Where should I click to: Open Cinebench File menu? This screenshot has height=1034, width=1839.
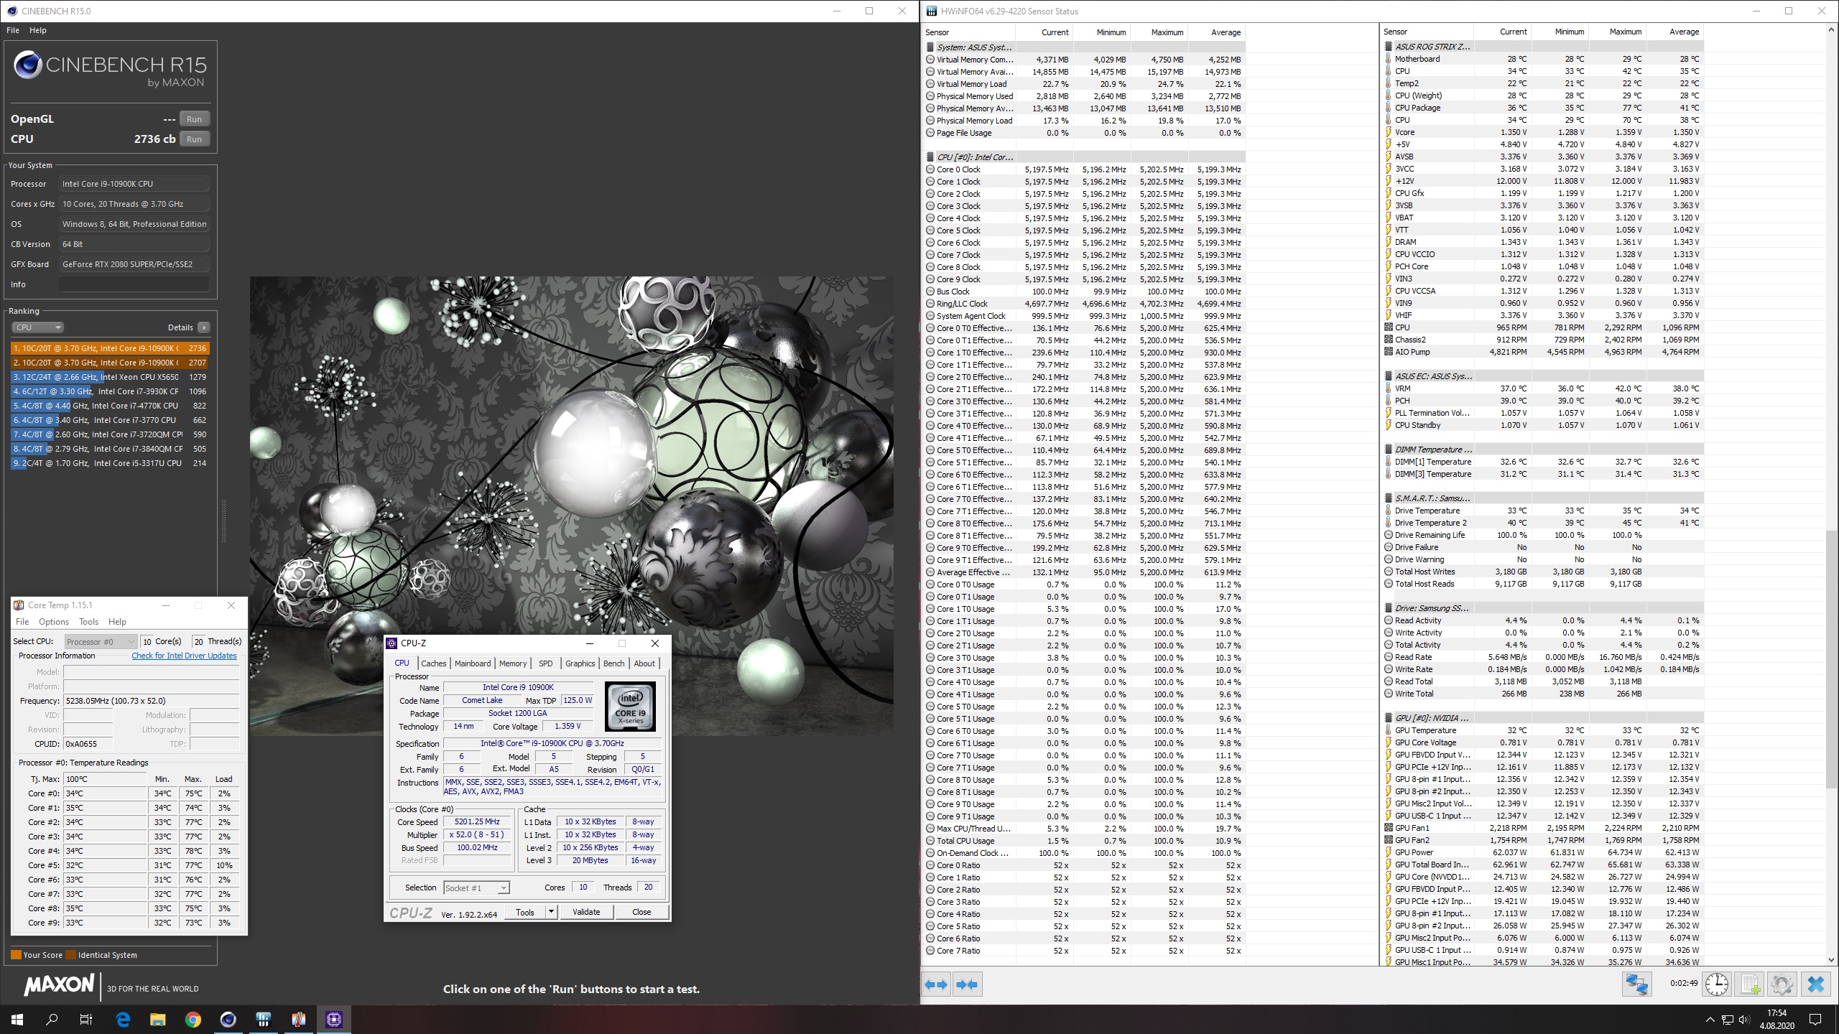(13, 30)
